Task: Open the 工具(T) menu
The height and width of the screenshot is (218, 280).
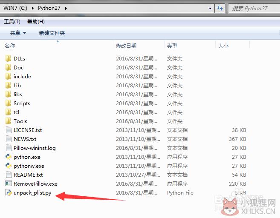Action: (12, 22)
